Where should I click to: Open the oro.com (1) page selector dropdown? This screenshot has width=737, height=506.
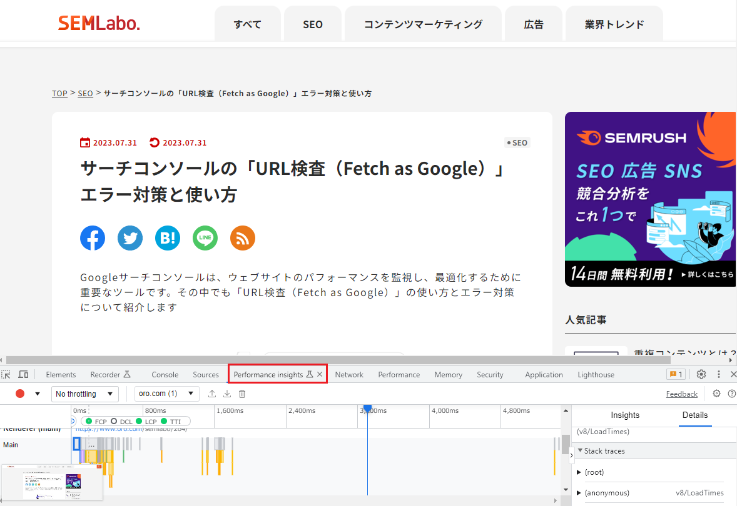point(166,394)
